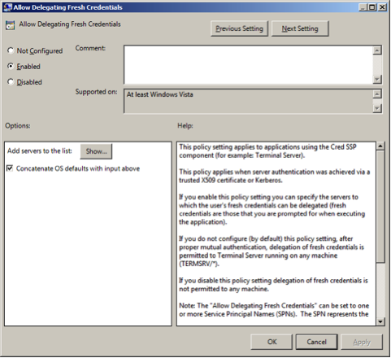This screenshot has height=358, width=391.
Task: Click Comment box scroll down arrow
Action: [x=377, y=80]
